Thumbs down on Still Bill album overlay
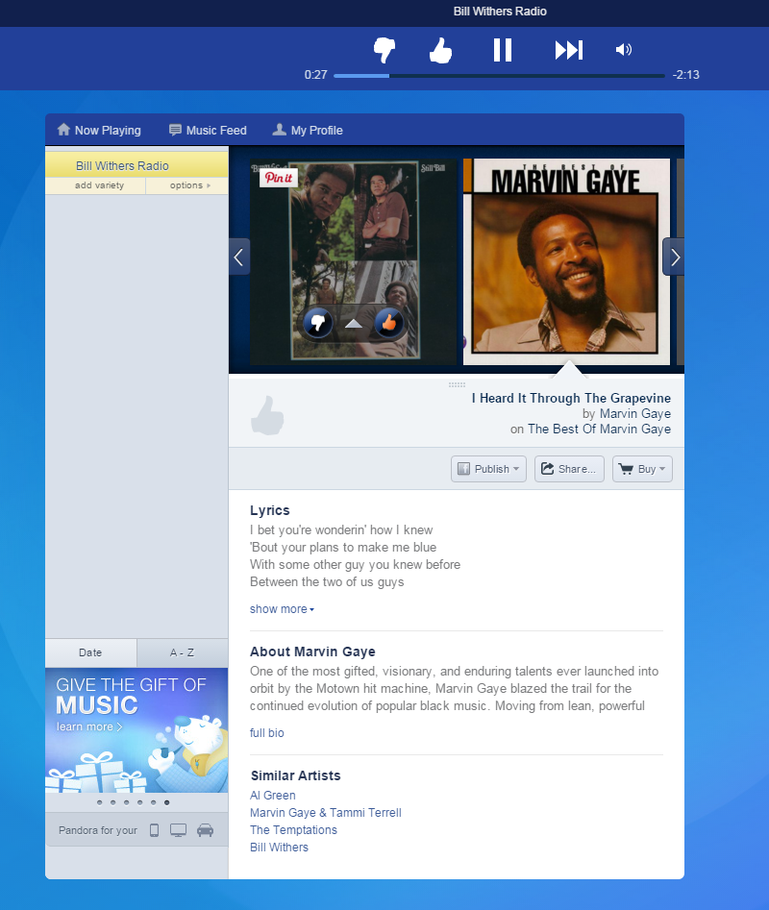The width and height of the screenshot is (769, 910). click(x=317, y=323)
